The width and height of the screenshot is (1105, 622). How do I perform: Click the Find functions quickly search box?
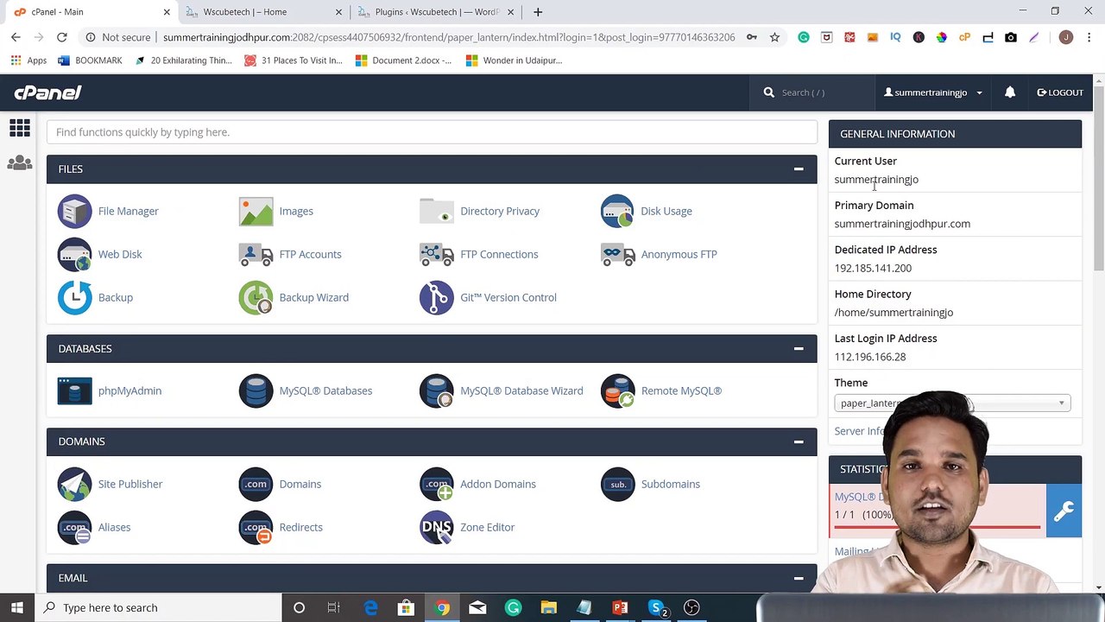(432, 132)
